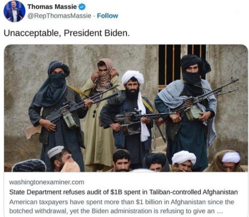Click the blue verified badge icon
The image size is (249, 217).
(82, 7)
